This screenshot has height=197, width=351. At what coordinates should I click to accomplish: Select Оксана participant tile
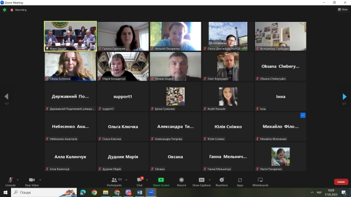coord(175,157)
